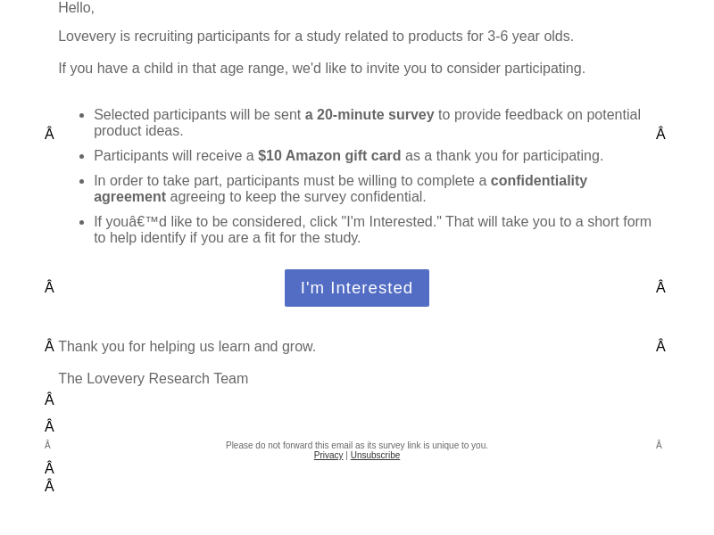Click the 'Lovevery is recruiting participants' sentence
The image size is (714, 535).
pyautogui.click(x=316, y=37)
